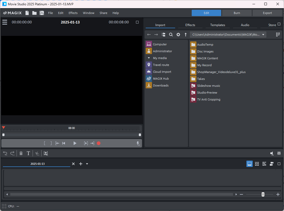Open performance lightning bolt settings
The height and width of the screenshot is (211, 284).
tap(138, 143)
